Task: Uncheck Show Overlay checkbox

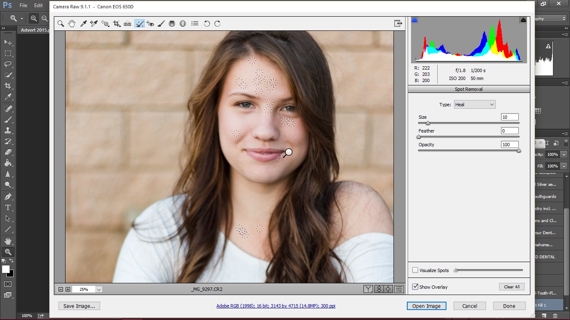Action: [x=415, y=287]
